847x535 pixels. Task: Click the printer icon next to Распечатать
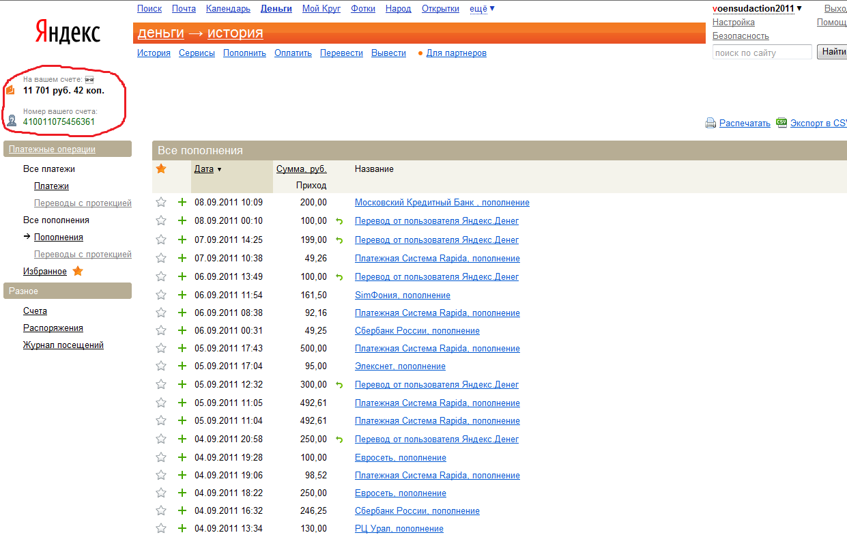pos(710,124)
